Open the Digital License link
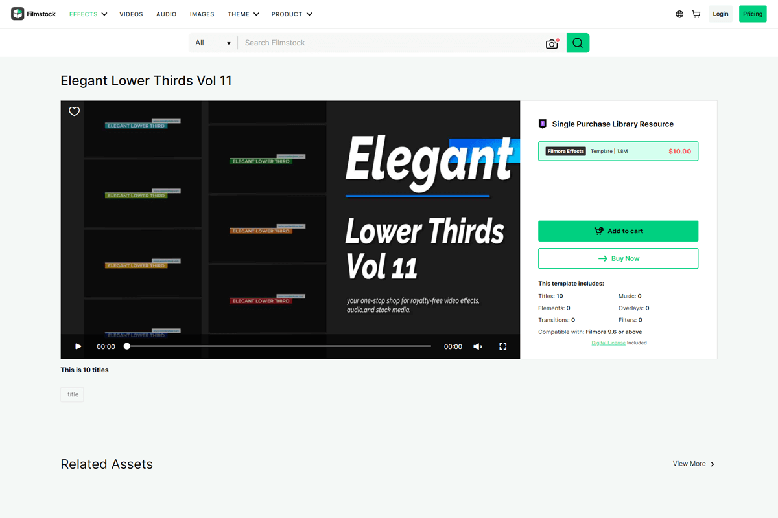This screenshot has height=518, width=778. point(608,343)
